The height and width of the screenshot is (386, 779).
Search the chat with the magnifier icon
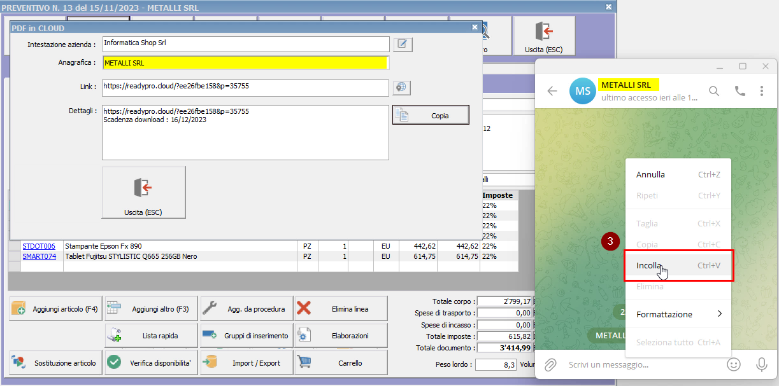point(714,91)
